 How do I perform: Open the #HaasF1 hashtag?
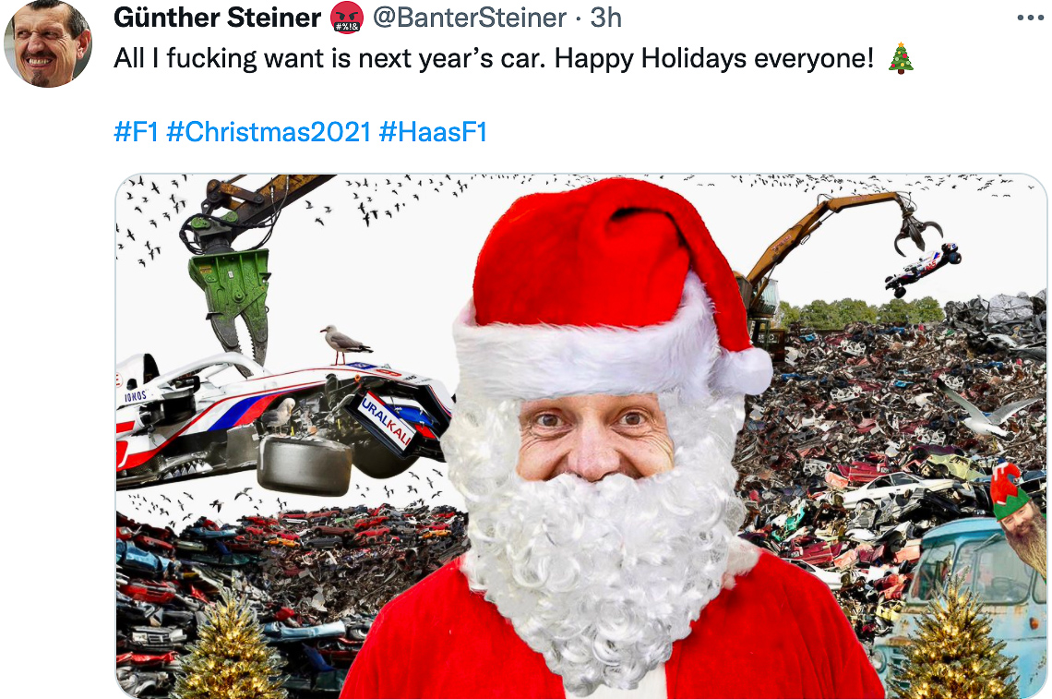pos(433,132)
